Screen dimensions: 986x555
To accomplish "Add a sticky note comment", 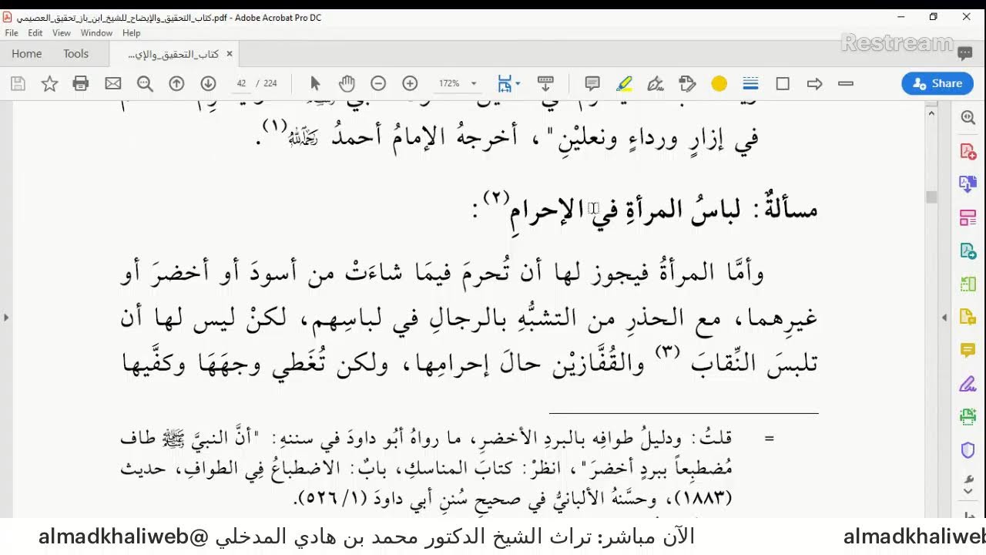I will [x=592, y=83].
